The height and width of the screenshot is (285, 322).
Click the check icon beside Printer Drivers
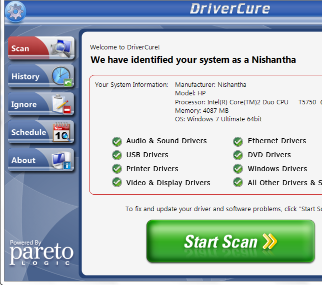117,169
